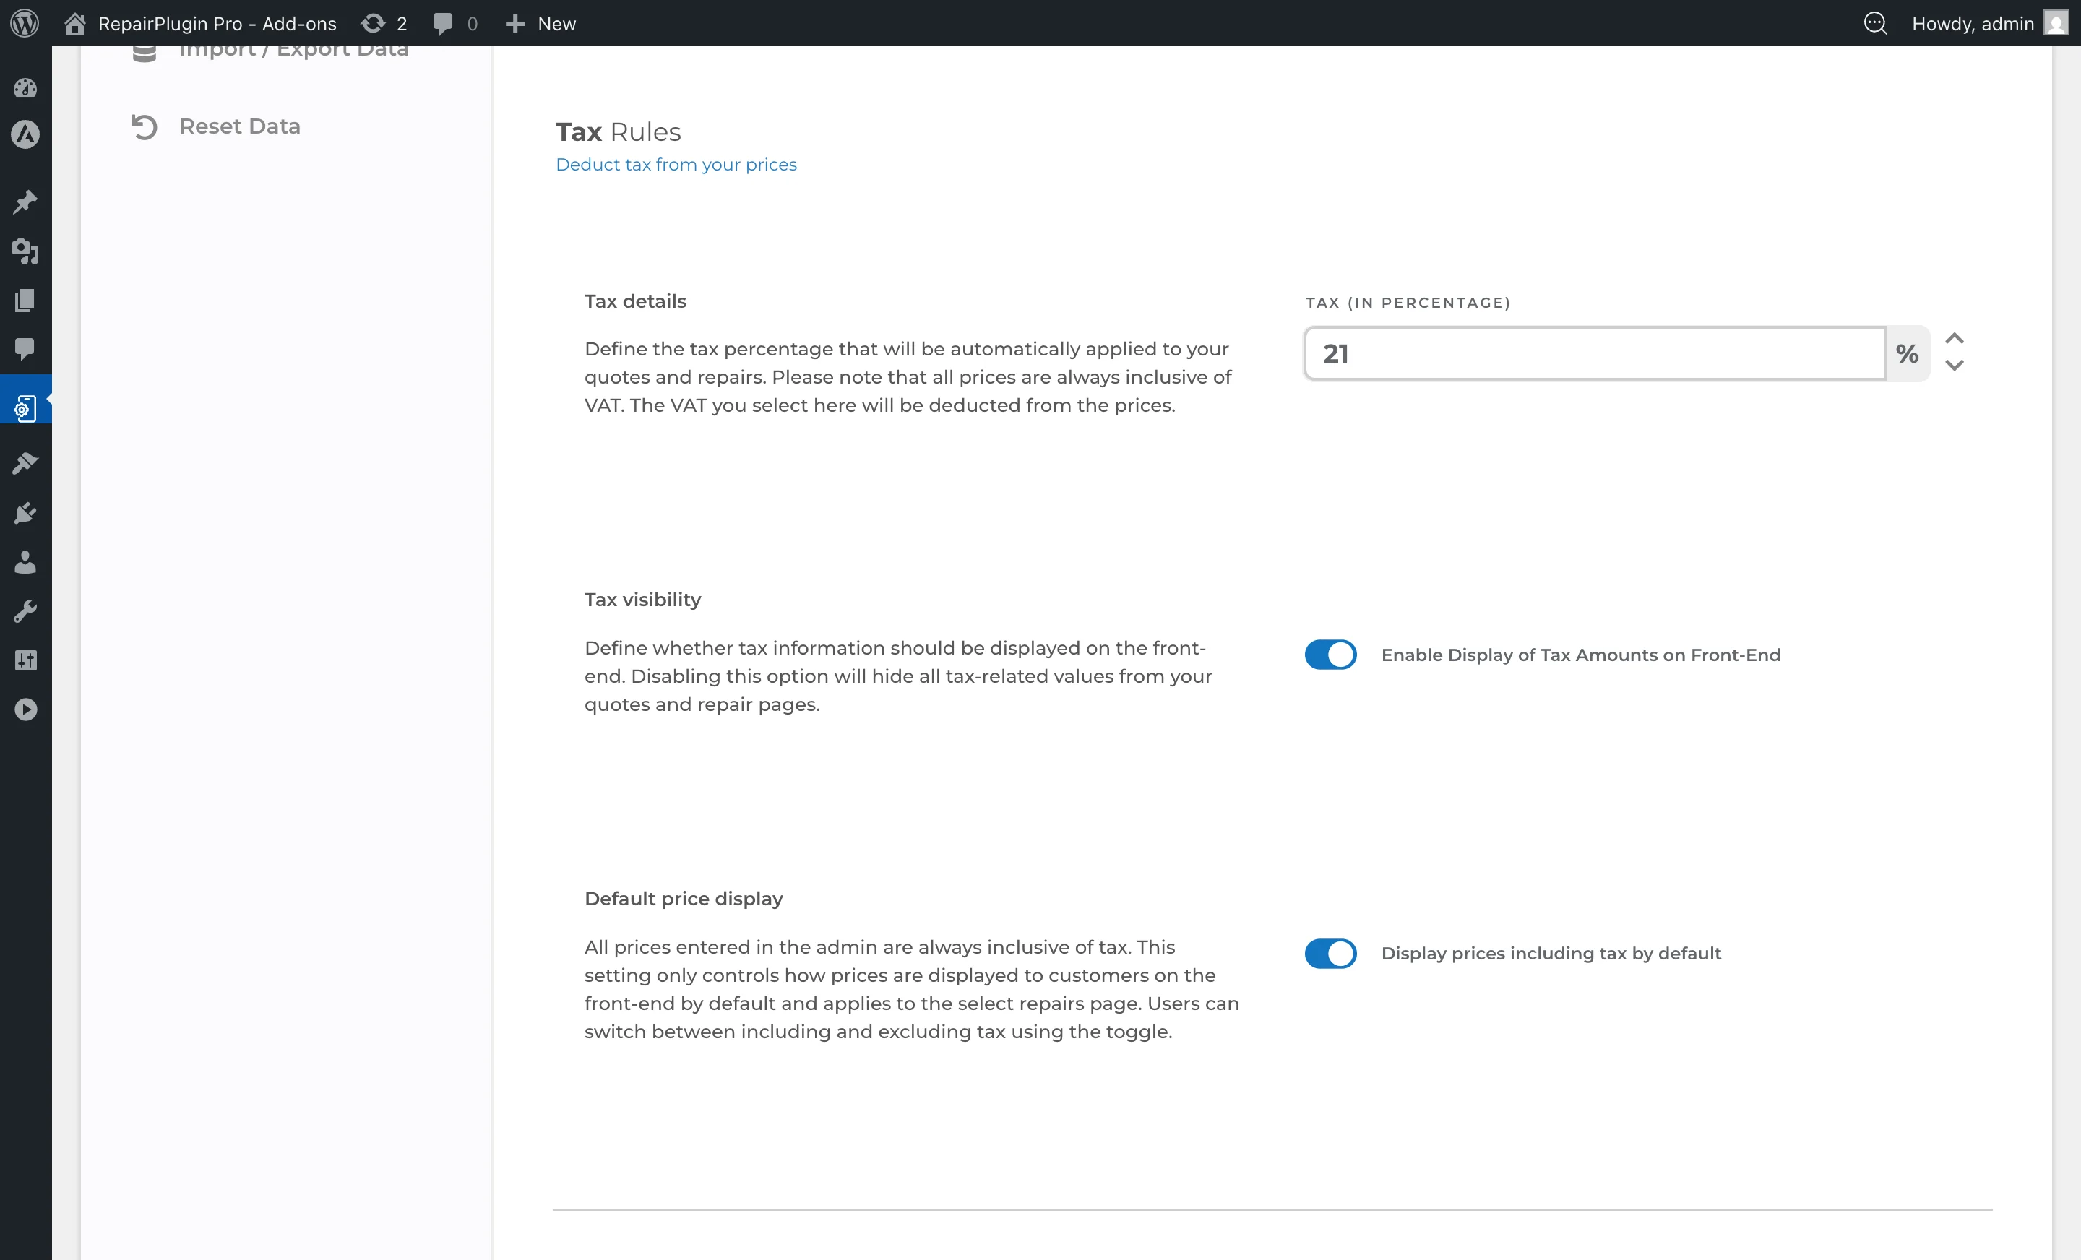The height and width of the screenshot is (1260, 2081).
Task: Focus the tax percentage input field
Action: point(1595,353)
